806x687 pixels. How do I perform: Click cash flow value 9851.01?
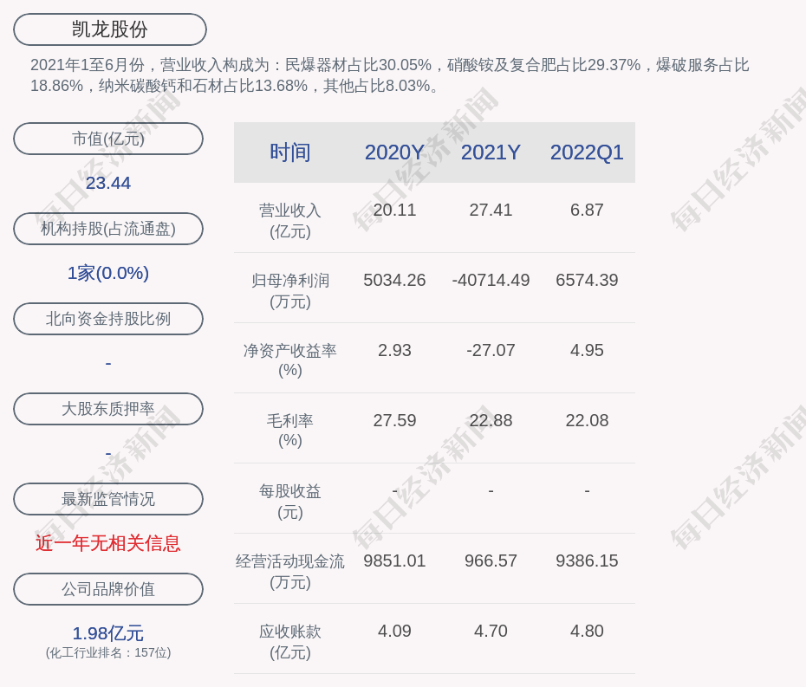pyautogui.click(x=394, y=561)
